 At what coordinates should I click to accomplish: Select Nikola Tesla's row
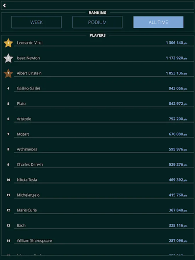(x=27, y=180)
